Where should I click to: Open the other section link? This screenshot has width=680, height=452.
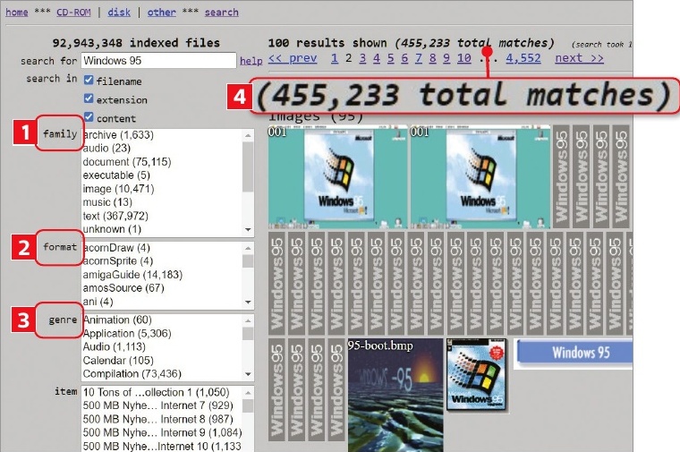click(x=161, y=13)
